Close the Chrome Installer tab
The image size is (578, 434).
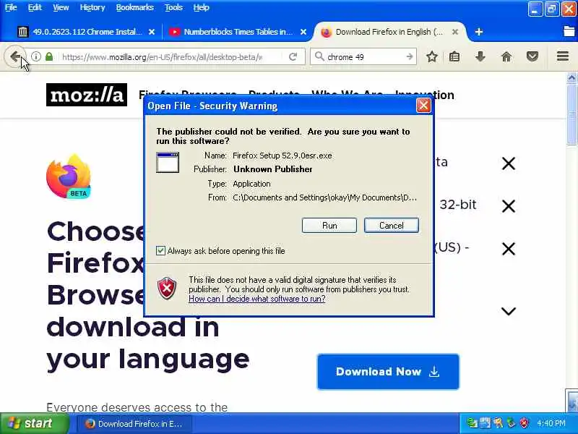152,32
